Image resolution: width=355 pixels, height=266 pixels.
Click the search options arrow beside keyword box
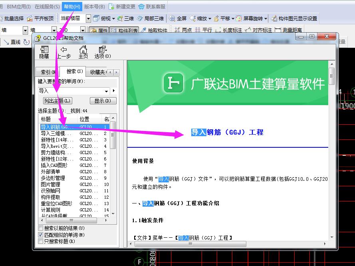coord(114,90)
